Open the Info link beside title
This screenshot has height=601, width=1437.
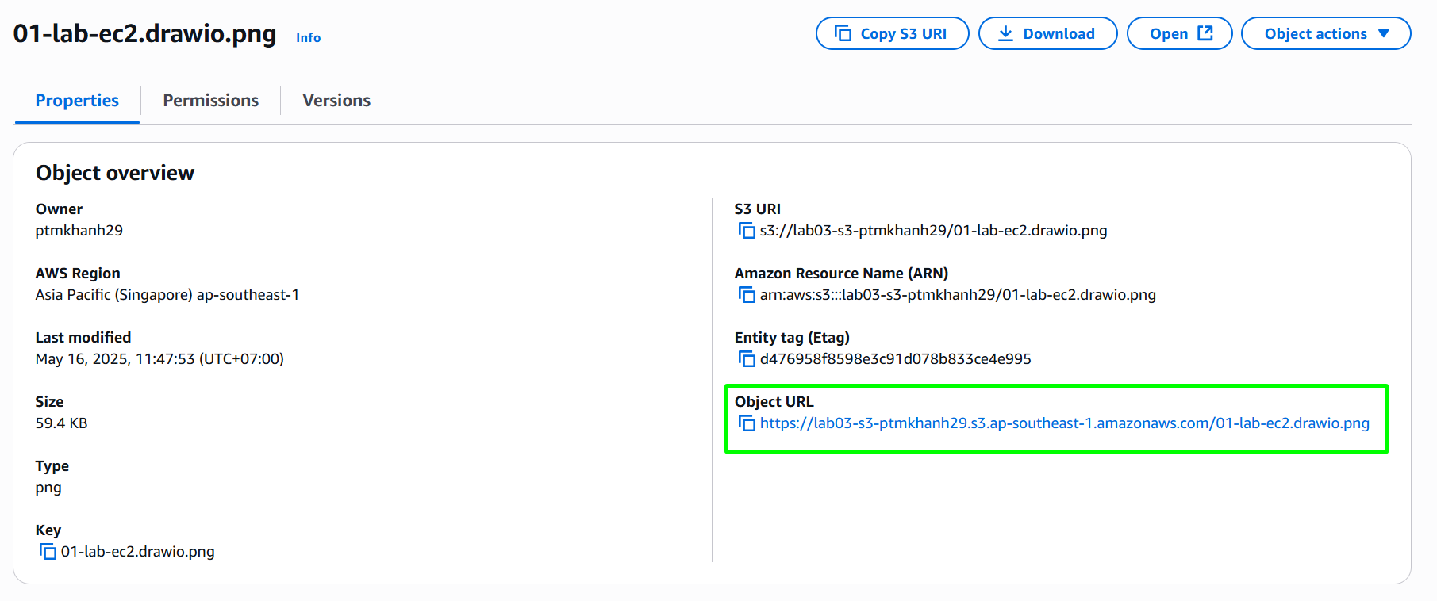(x=308, y=38)
